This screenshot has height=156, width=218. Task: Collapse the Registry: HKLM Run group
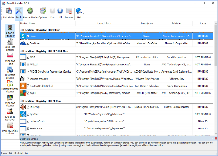(21, 101)
